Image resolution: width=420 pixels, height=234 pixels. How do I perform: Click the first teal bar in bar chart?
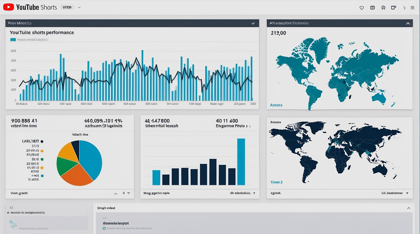click(x=156, y=178)
